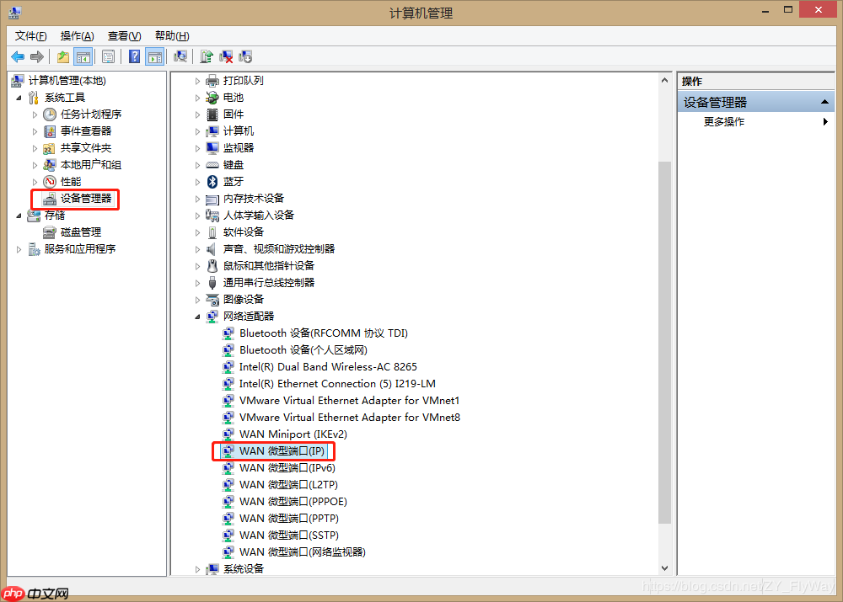Click the Disable device toolbar icon
Image resolution: width=843 pixels, height=602 pixels.
[x=244, y=56]
